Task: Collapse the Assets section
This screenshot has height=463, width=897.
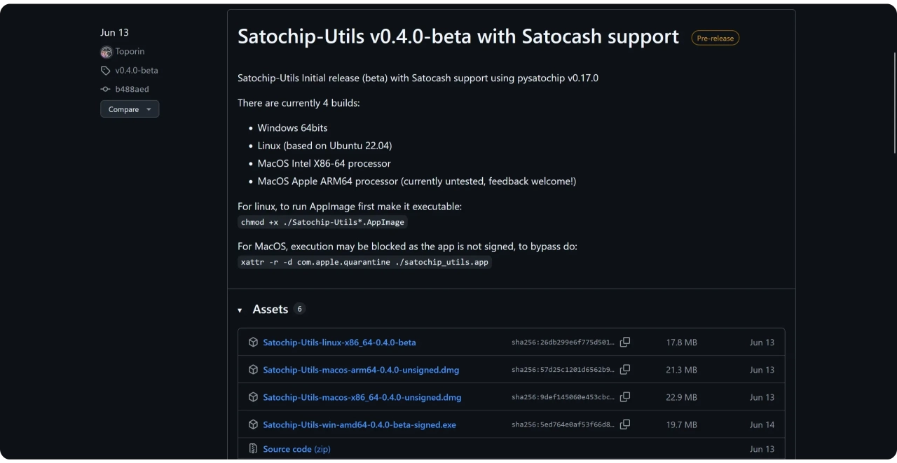Action: [240, 310]
